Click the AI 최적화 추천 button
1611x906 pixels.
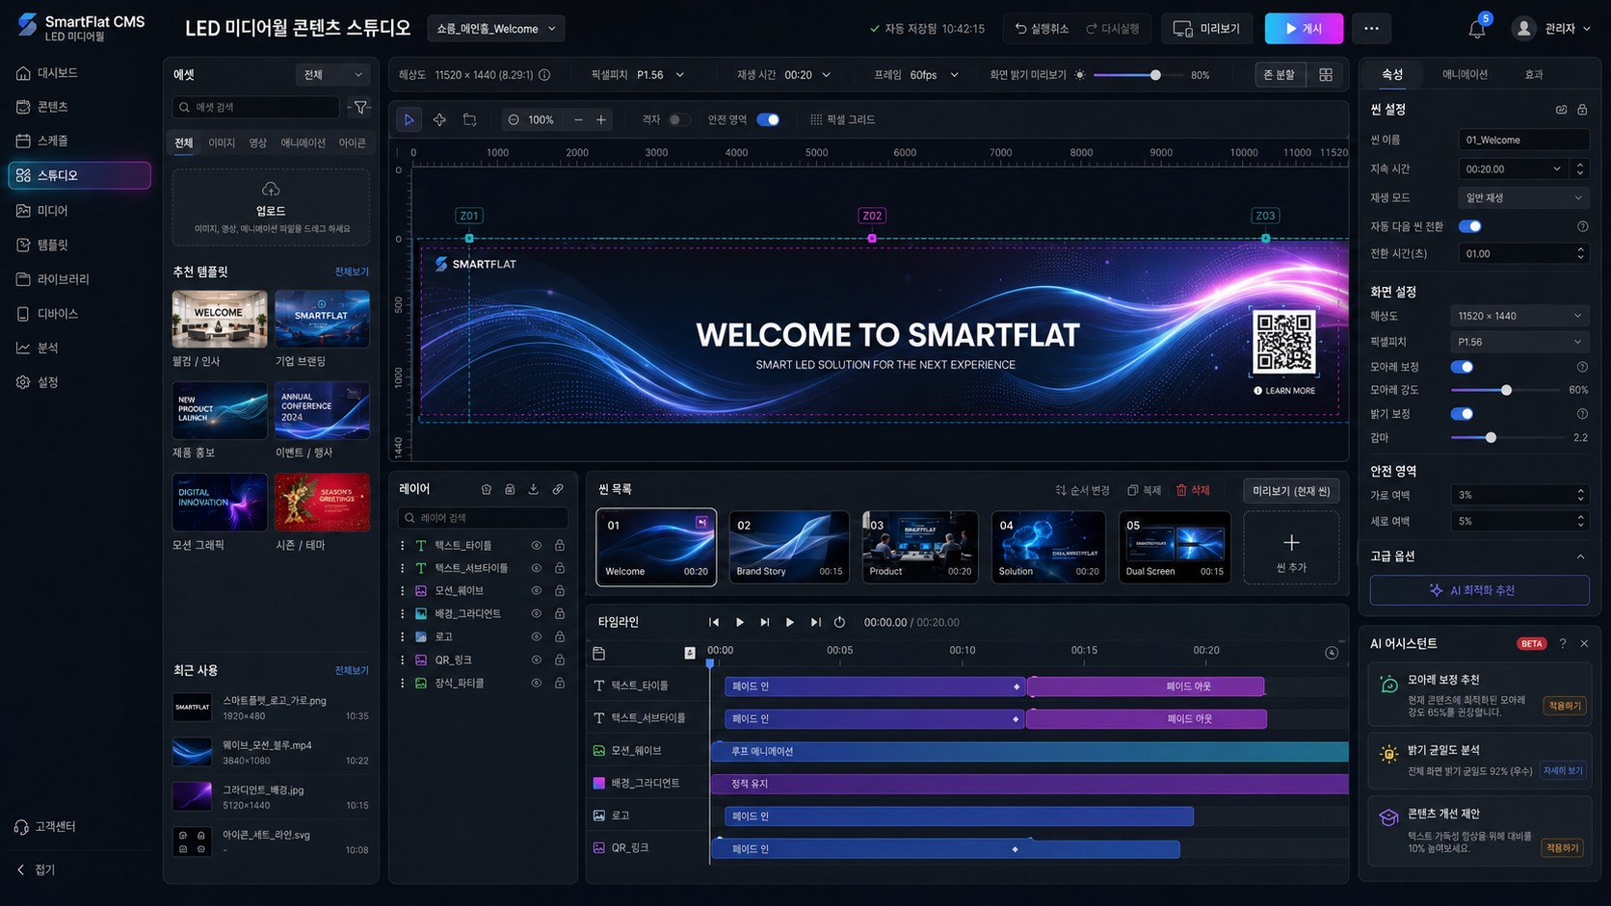click(1479, 590)
